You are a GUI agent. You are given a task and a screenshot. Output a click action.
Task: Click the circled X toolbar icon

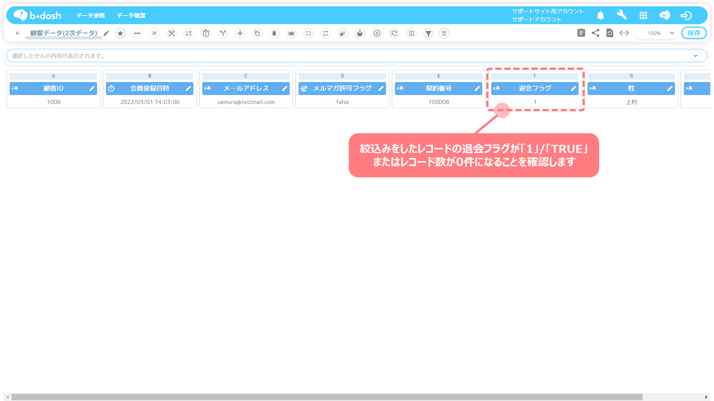[x=377, y=33]
